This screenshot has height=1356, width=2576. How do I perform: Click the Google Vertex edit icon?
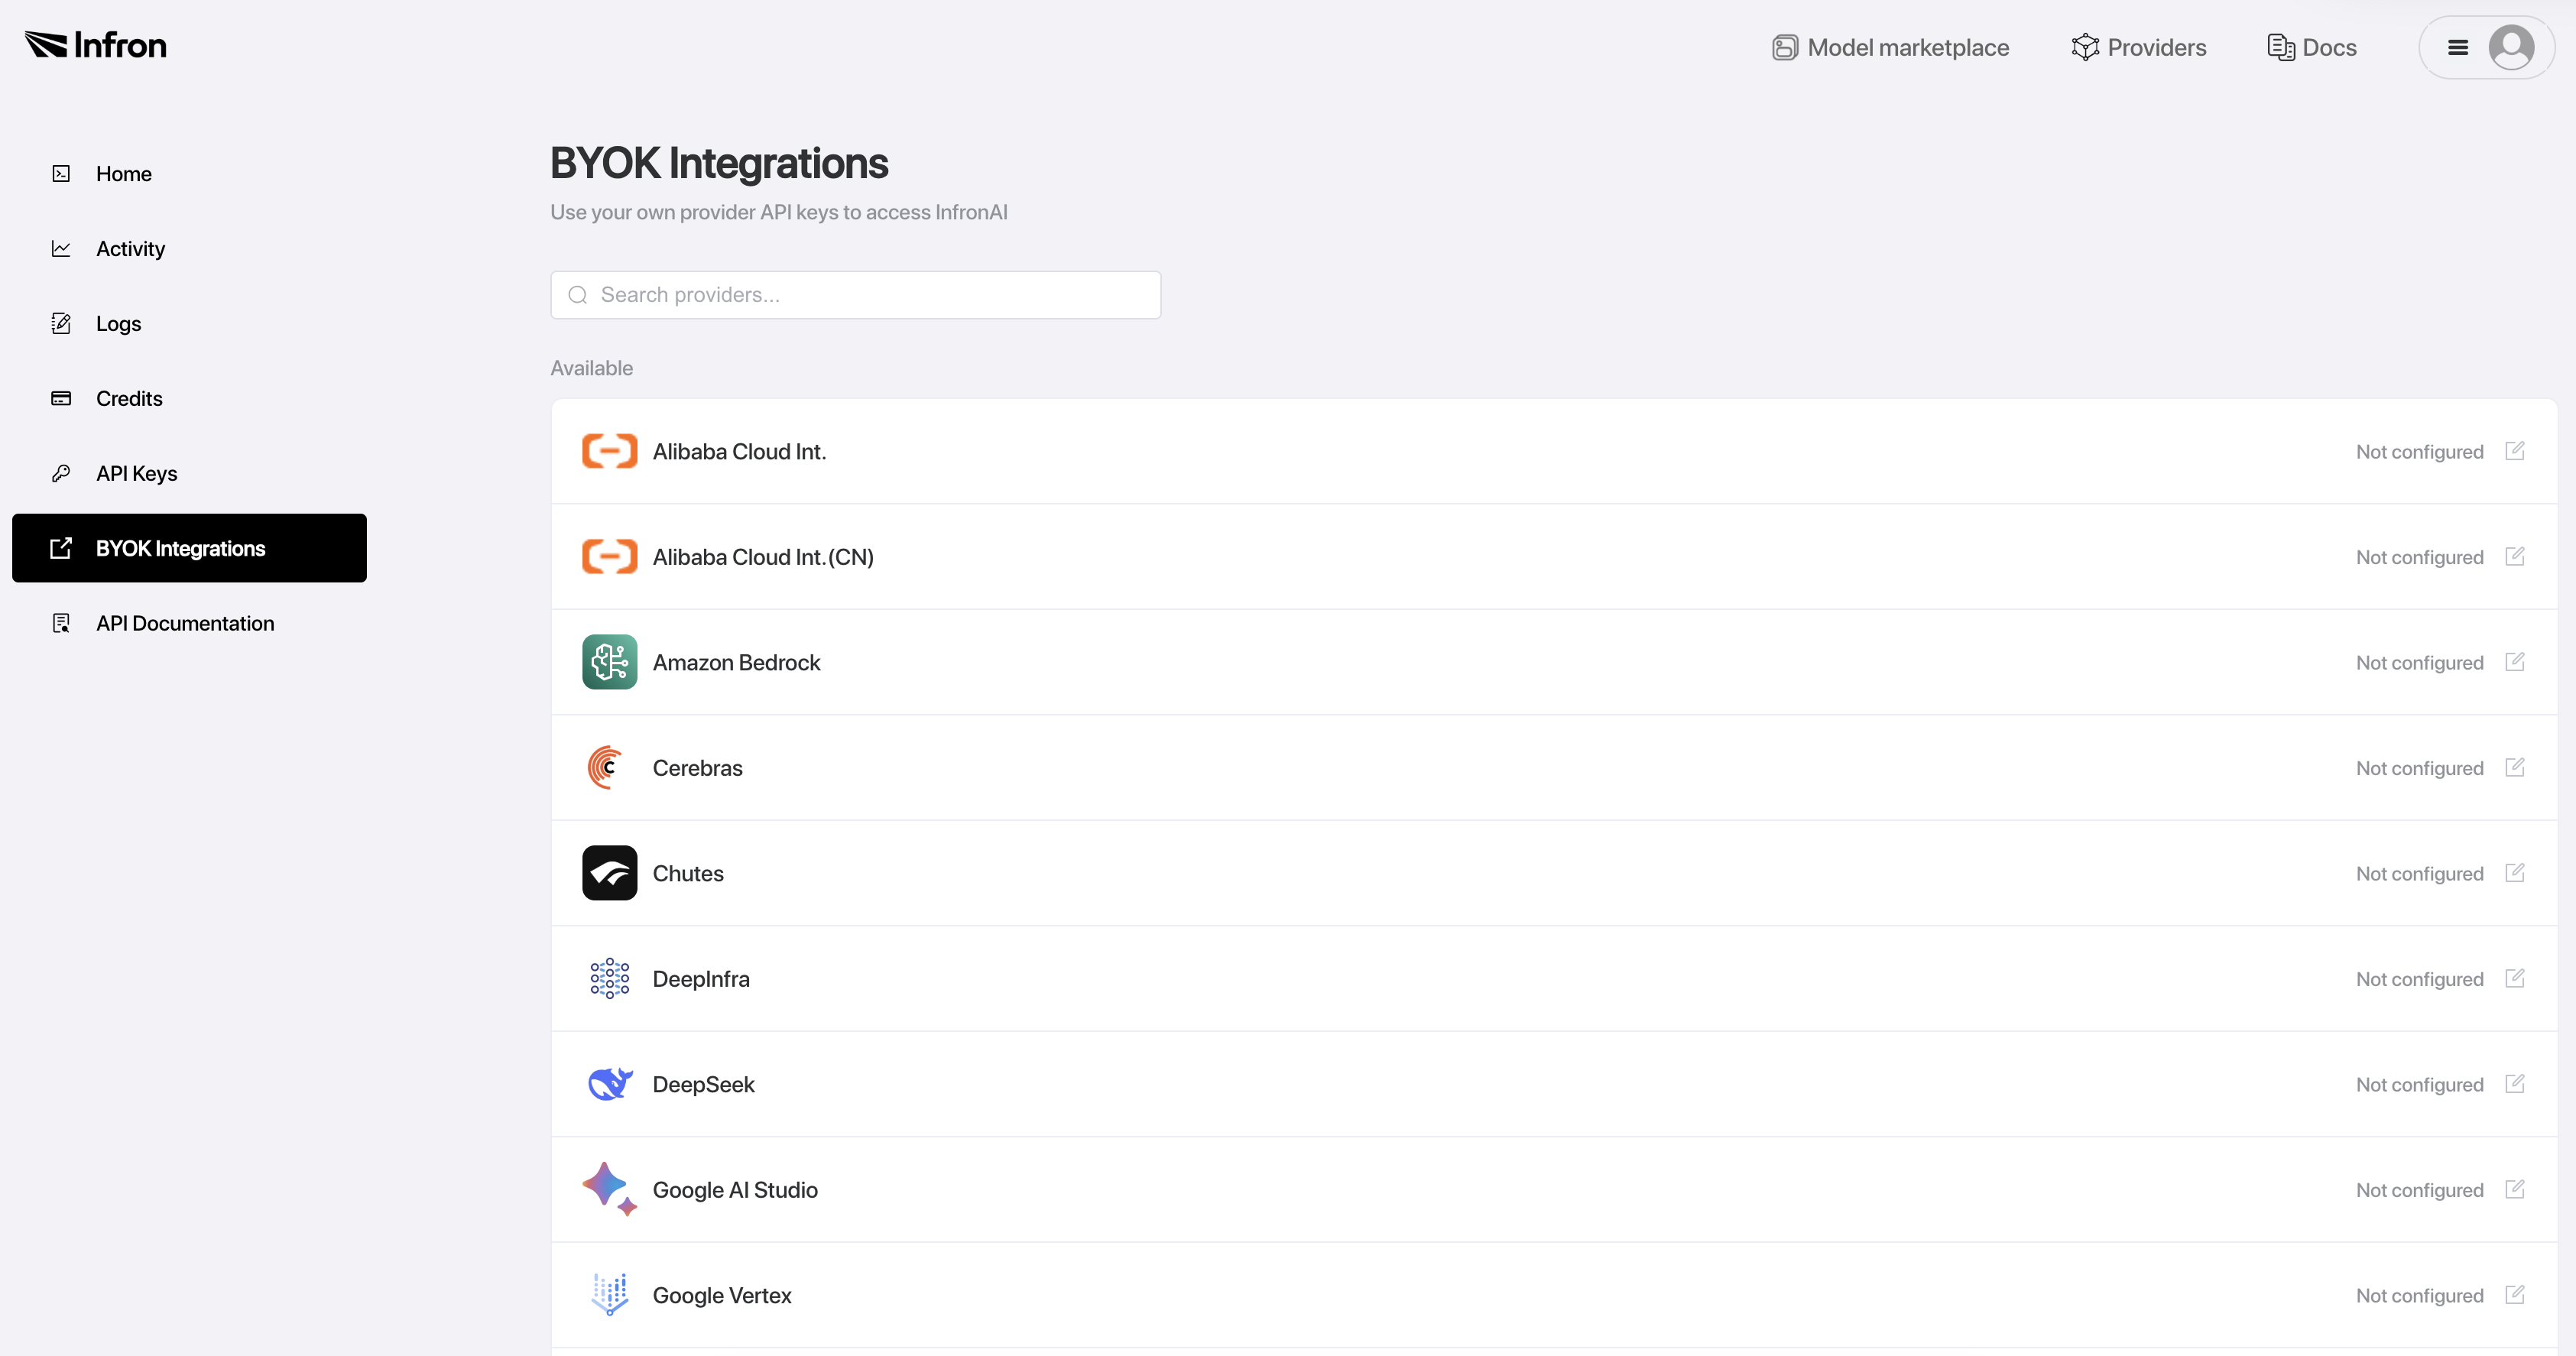click(x=2514, y=1295)
